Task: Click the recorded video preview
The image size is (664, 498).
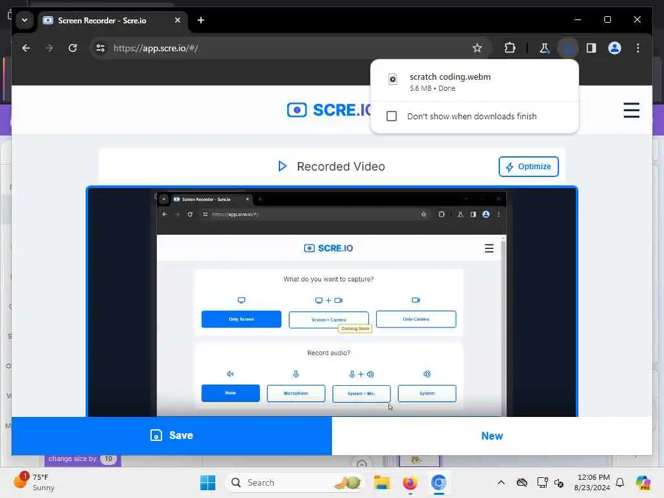Action: coord(331,302)
